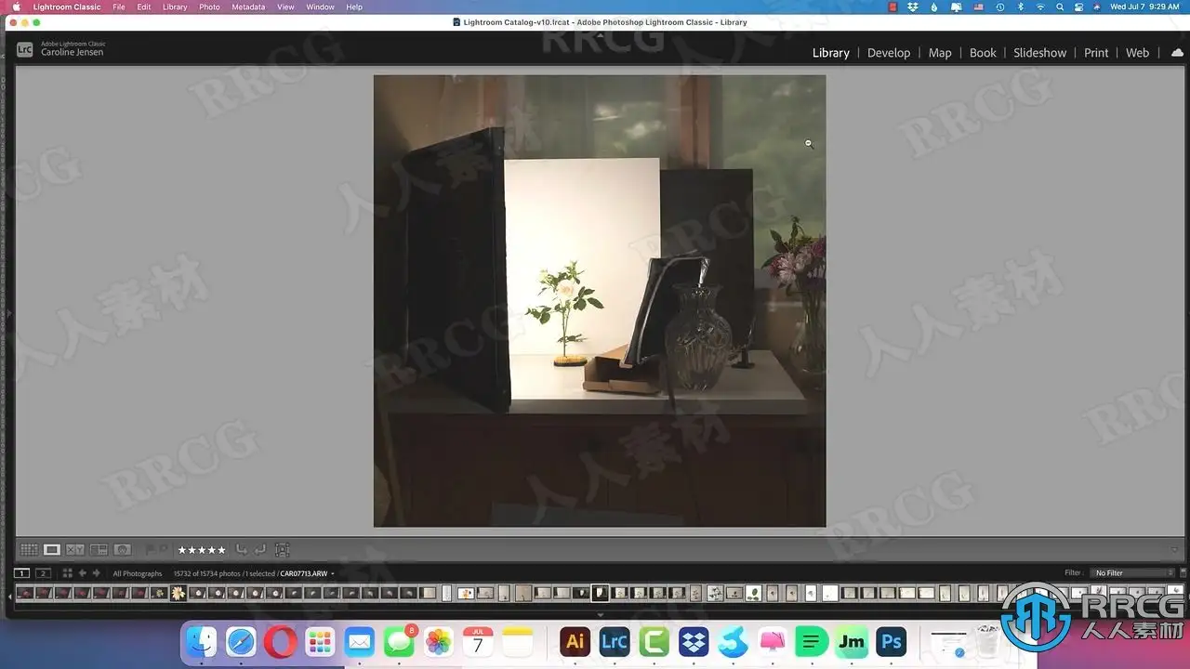
Task: Open Adobe Illustrator from the dock
Action: 575,641
